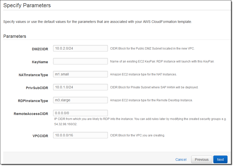Edit the RDPInstanceType field showing m3.xlarge
This screenshot has width=234, height=167.
pyautogui.click(x=80, y=100)
